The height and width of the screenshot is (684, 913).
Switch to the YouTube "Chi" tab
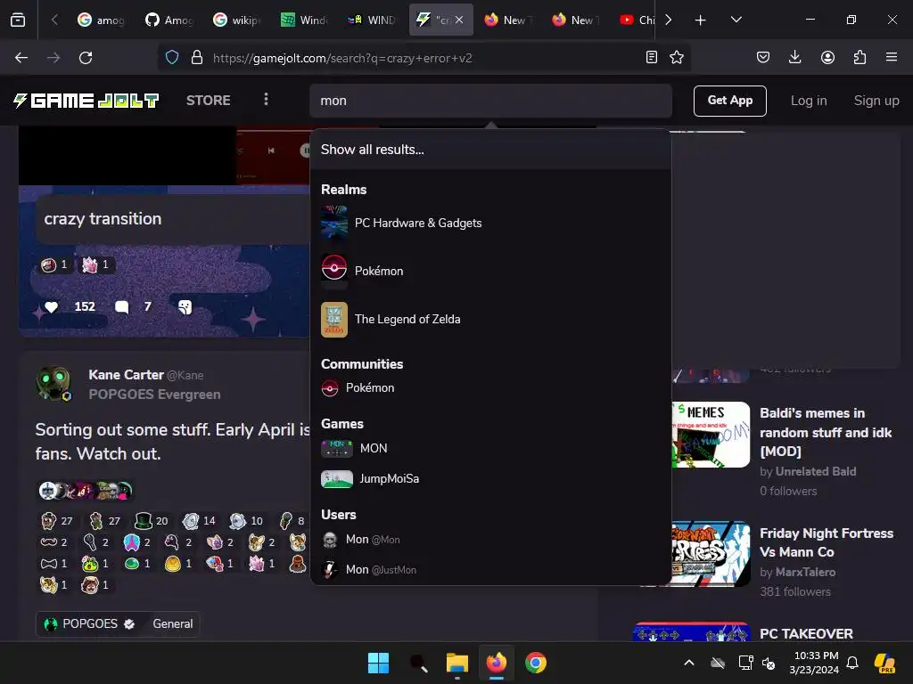[x=637, y=20]
